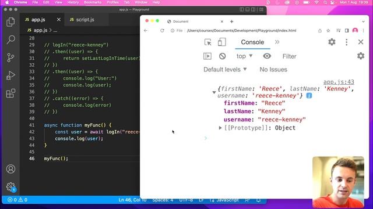
Task: Open the tab search chevron in Chrome
Action: point(363,21)
